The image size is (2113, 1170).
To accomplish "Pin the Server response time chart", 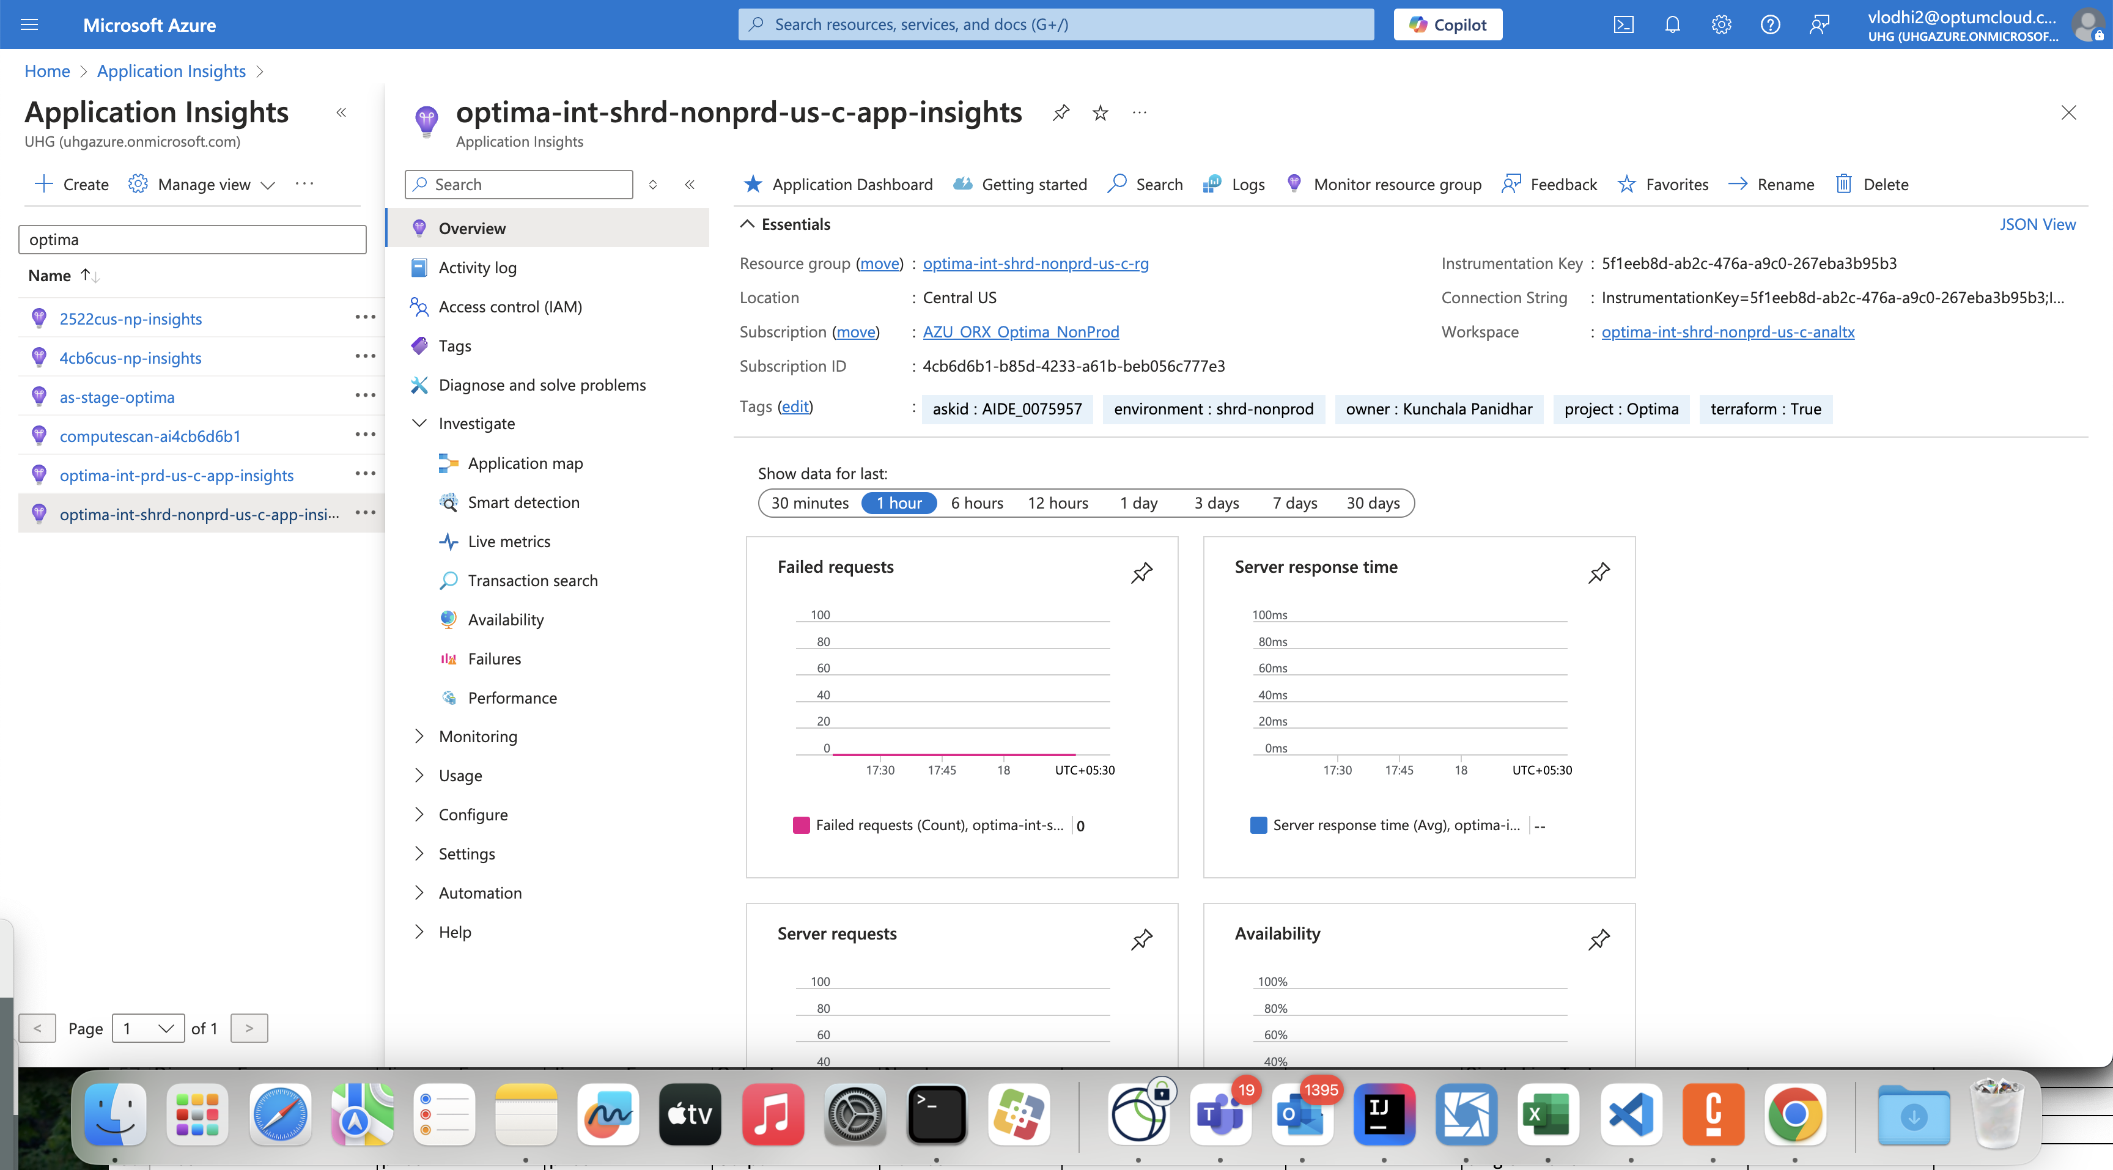I will tap(1599, 572).
